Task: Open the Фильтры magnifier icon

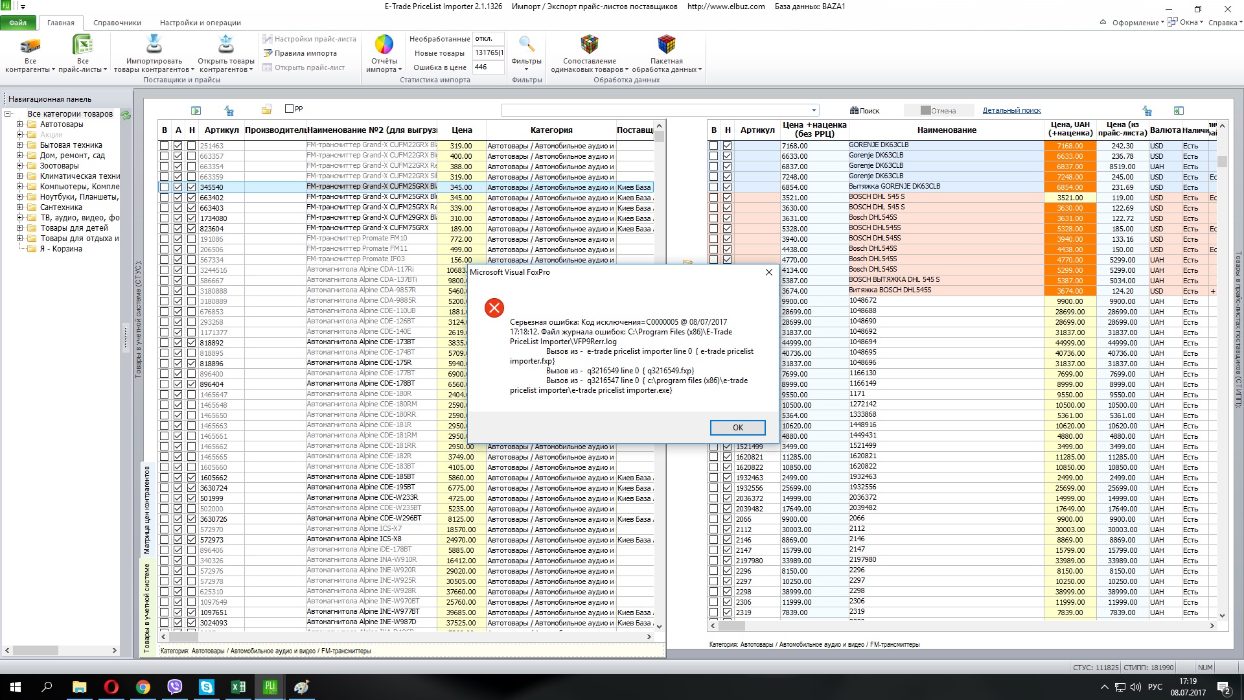Action: pyautogui.click(x=527, y=45)
